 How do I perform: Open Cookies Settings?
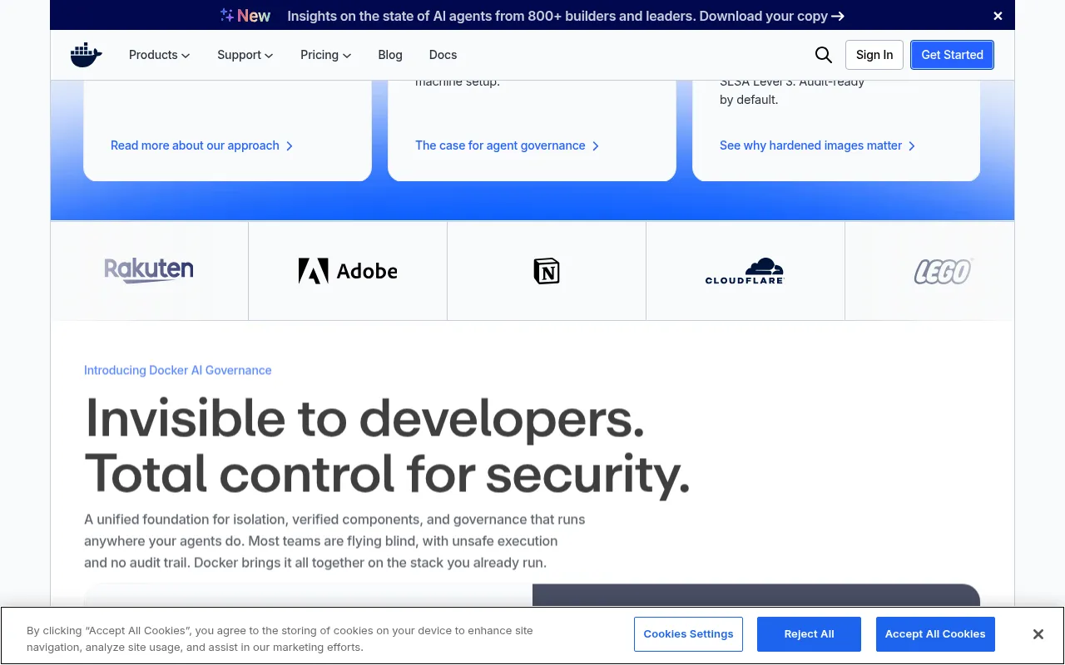coord(688,634)
